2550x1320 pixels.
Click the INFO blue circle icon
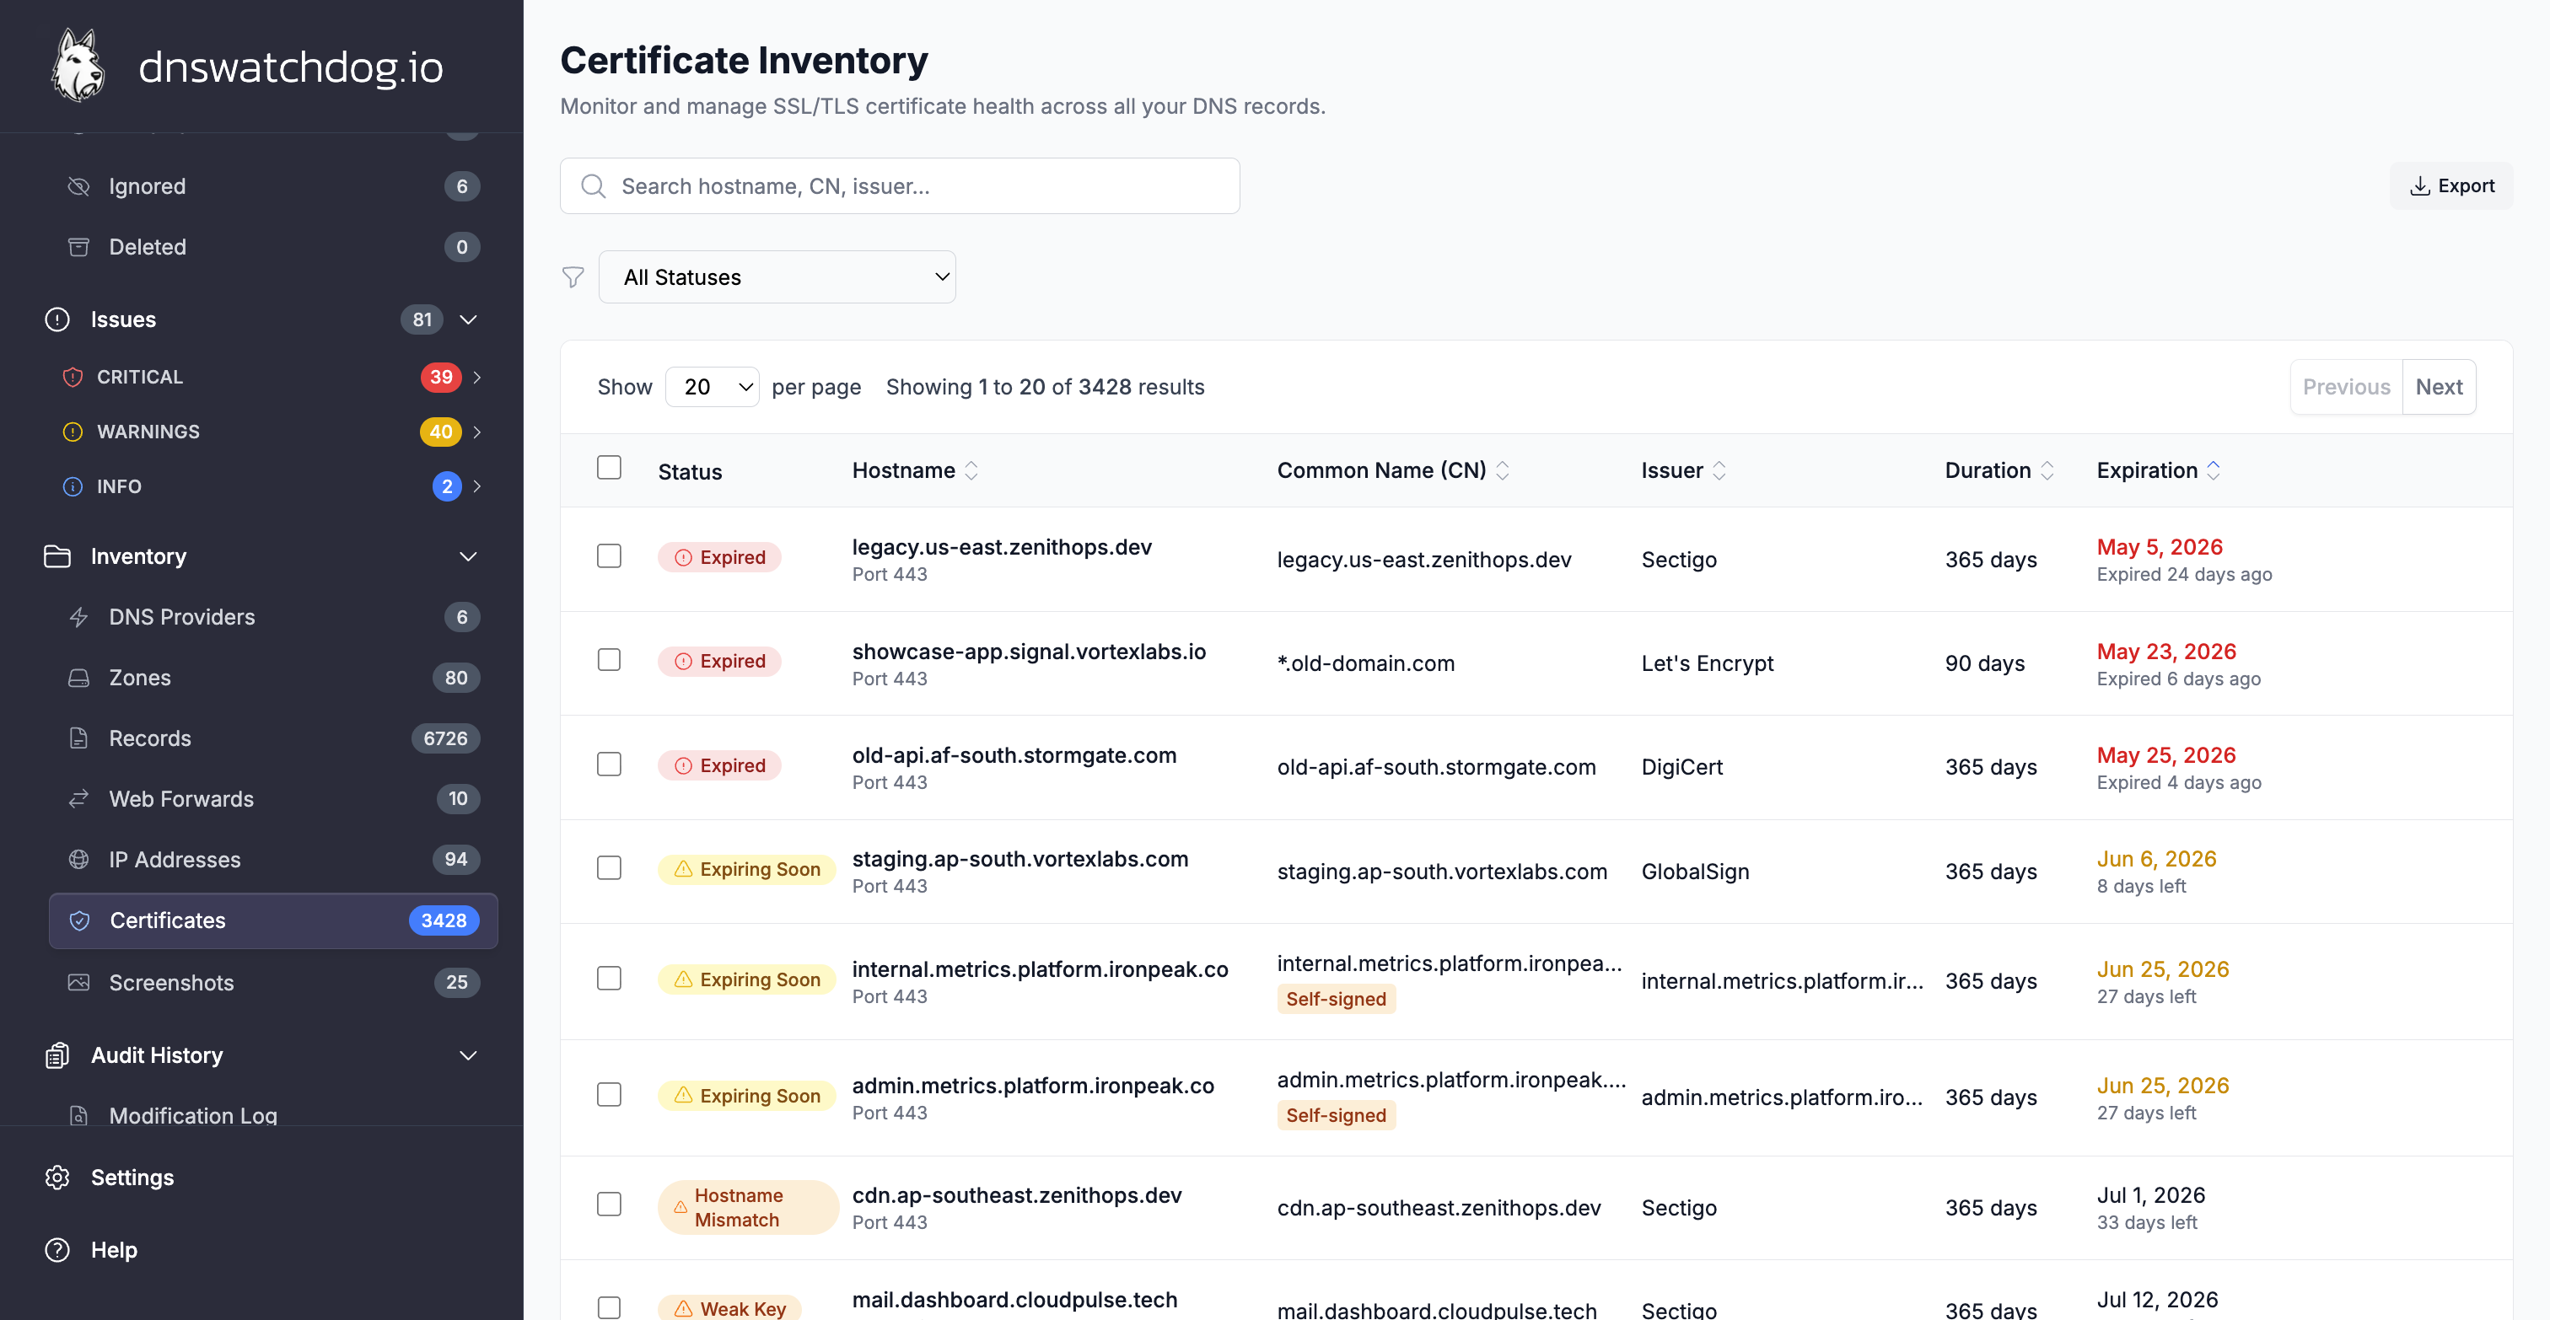(73, 486)
